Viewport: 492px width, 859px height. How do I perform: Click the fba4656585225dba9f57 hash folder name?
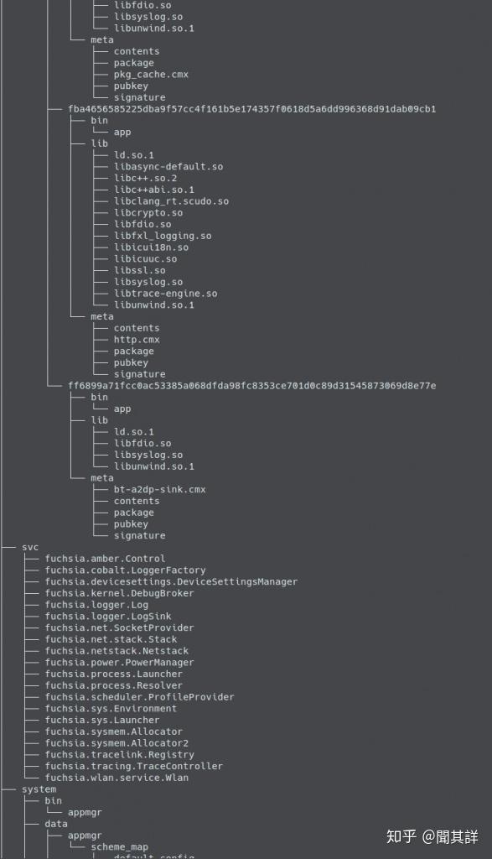251,109
